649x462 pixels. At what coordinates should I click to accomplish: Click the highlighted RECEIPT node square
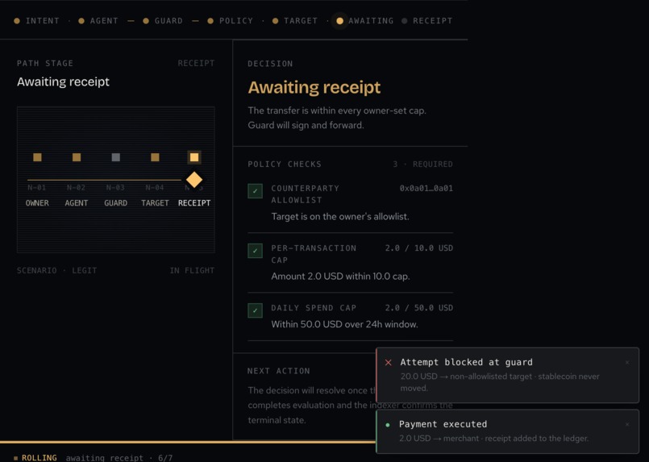tap(194, 157)
